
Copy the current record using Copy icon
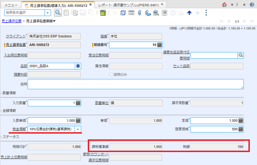74,13
